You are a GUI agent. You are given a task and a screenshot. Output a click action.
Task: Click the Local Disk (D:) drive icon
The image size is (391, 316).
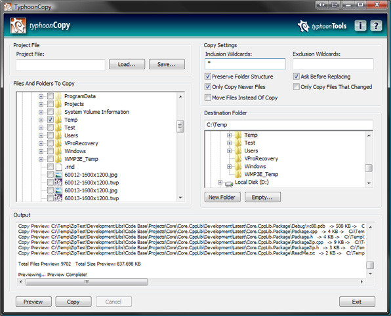[x=229, y=183]
